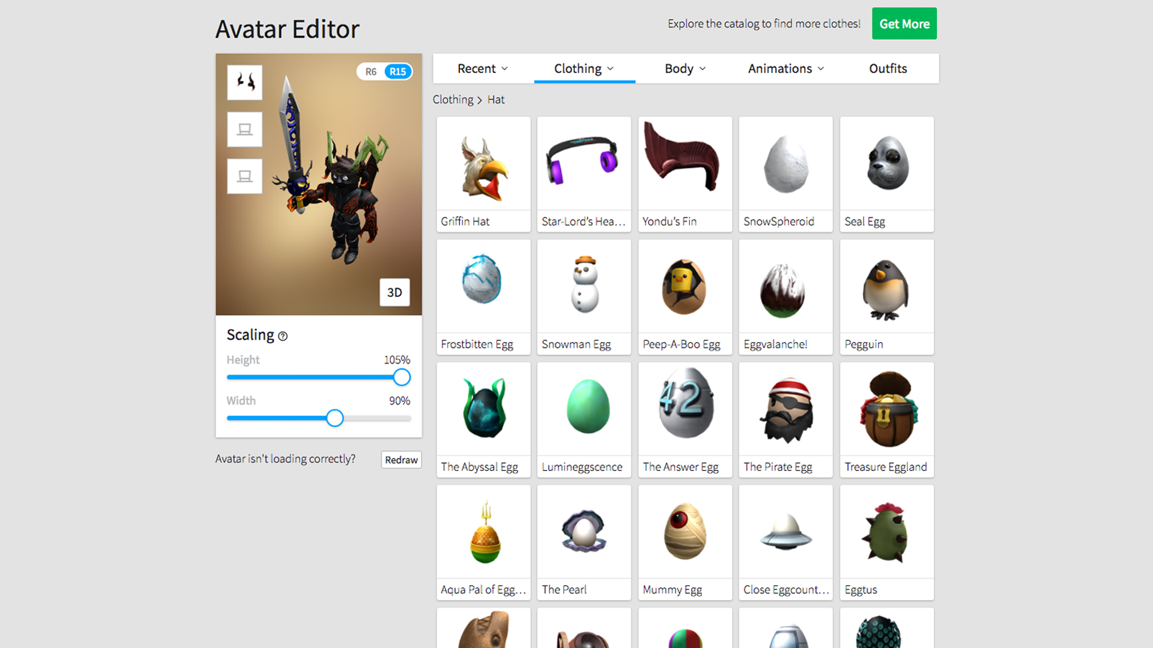Navigate to Clothing breadcrumb link
The height and width of the screenshot is (648, 1153).
(x=452, y=100)
